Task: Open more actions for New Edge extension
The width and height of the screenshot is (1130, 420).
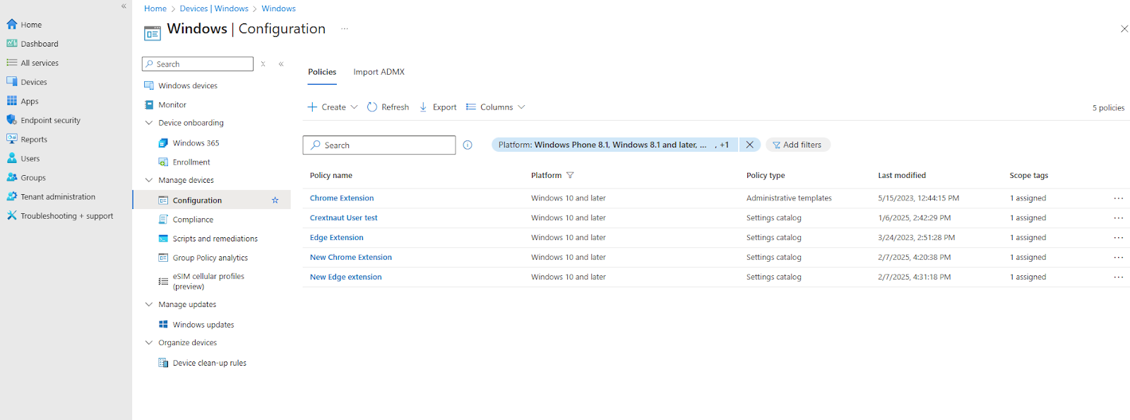Action: (1119, 277)
